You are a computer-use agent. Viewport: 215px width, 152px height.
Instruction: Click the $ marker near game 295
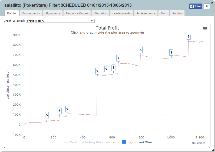click(x=67, y=109)
